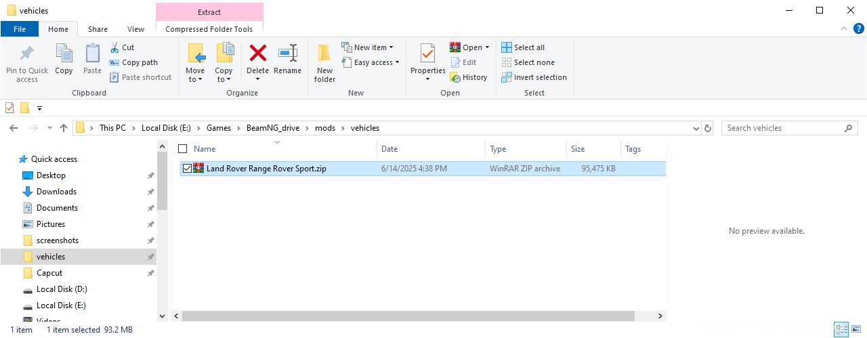Open the File menu tab

20,29
